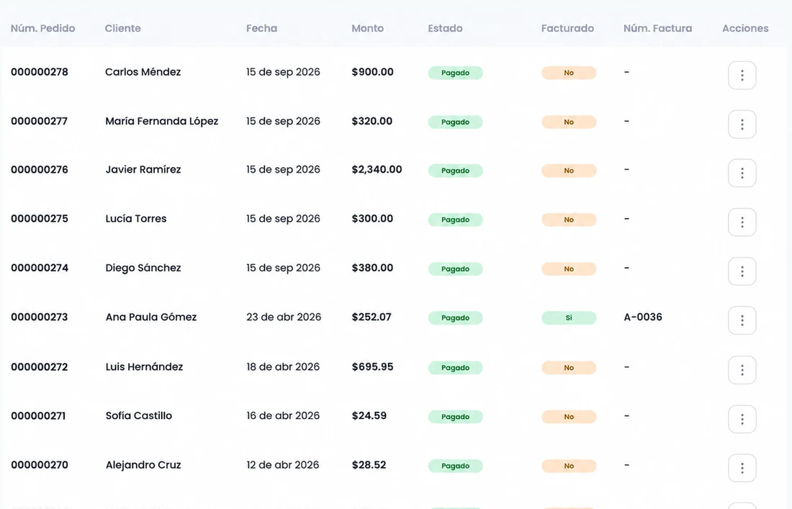
Task: Click the date 12 de abr 2026
Action: click(283, 465)
